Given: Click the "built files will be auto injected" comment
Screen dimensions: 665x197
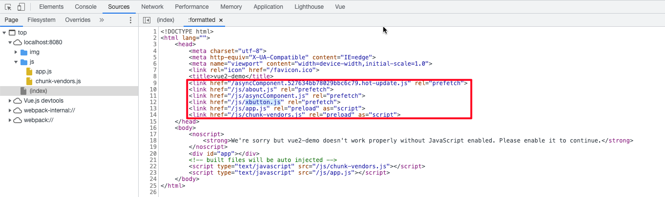Looking at the screenshot, I should click(x=263, y=160).
